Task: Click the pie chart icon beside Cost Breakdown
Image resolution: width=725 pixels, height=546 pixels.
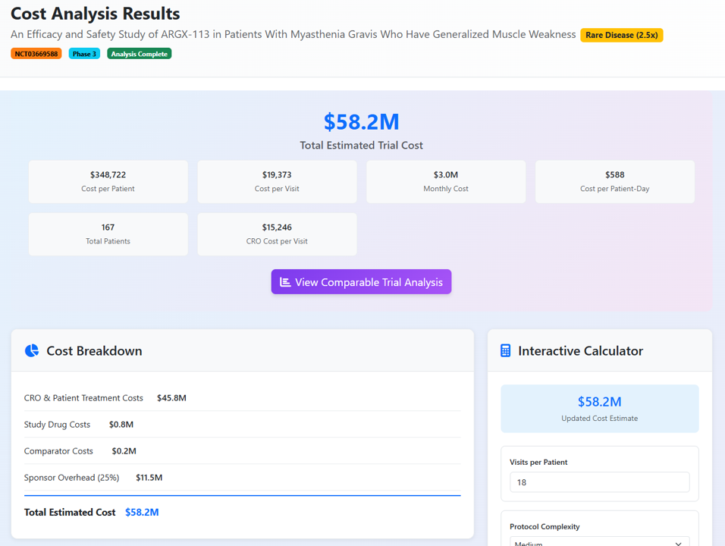Action: pyautogui.click(x=32, y=350)
